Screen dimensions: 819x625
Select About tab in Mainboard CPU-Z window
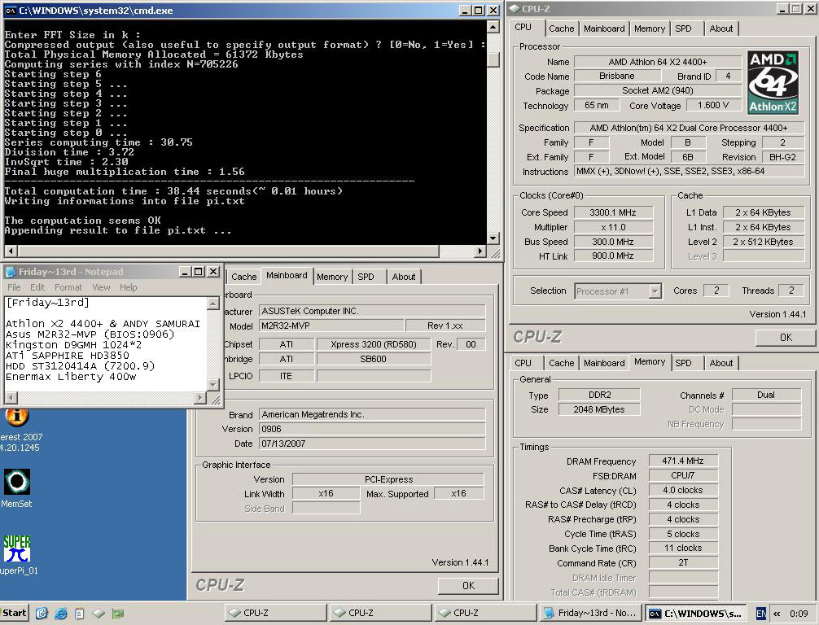404,277
